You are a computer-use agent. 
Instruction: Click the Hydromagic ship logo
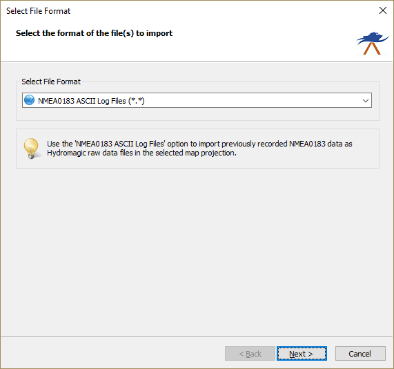373,43
